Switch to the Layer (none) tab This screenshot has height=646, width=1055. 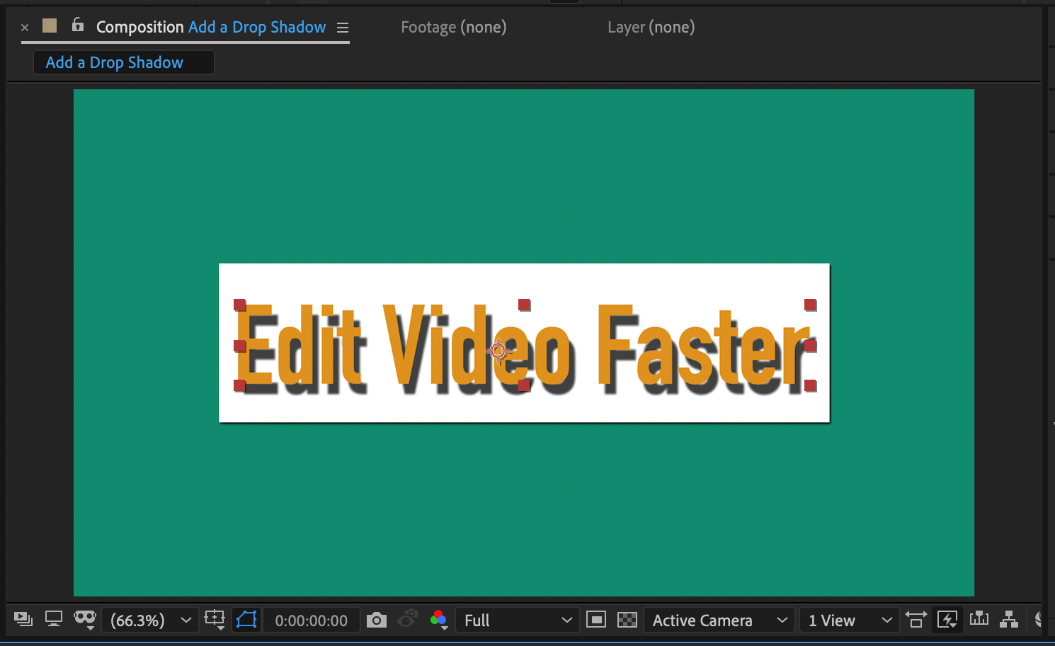click(x=651, y=28)
